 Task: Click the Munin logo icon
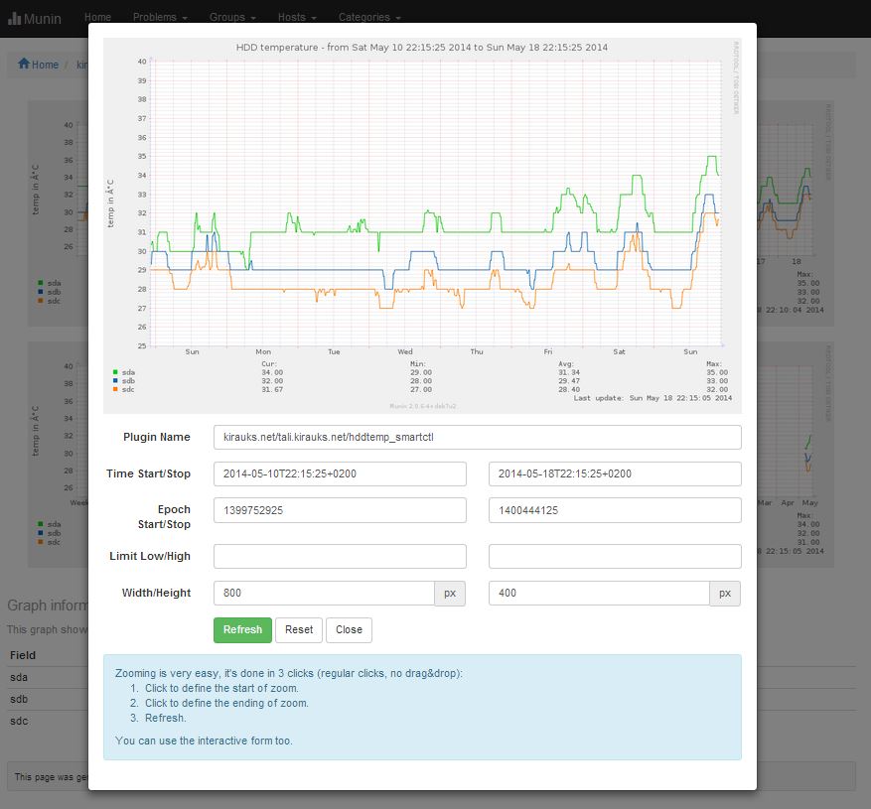tap(15, 18)
